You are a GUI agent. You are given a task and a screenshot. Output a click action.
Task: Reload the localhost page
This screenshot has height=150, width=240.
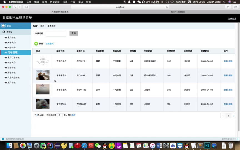coord(167,7)
